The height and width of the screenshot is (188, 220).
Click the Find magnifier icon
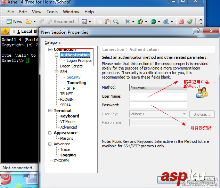pyautogui.click(x=116, y=22)
